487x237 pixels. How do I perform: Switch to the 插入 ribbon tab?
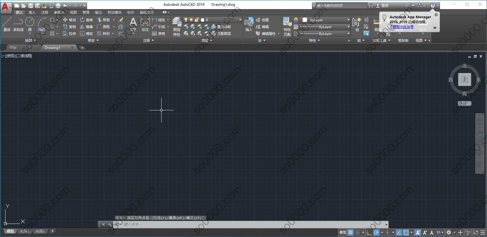[x=32, y=12]
